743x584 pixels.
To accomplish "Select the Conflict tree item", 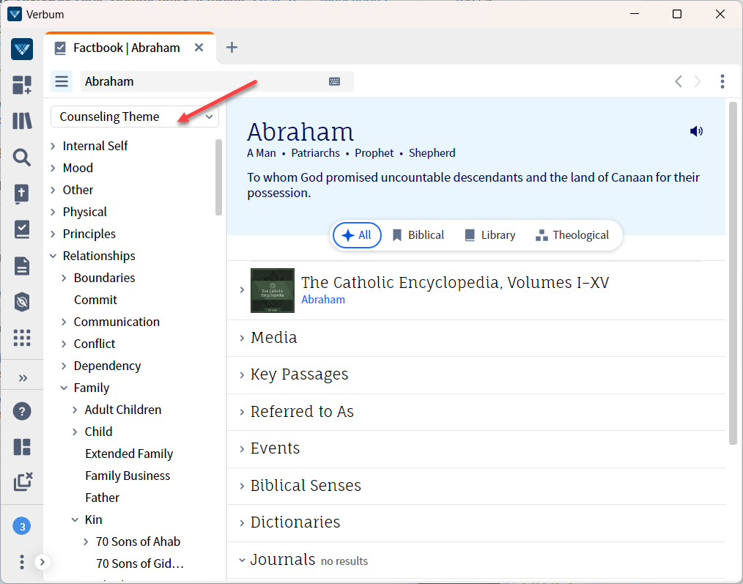I will pyautogui.click(x=95, y=344).
